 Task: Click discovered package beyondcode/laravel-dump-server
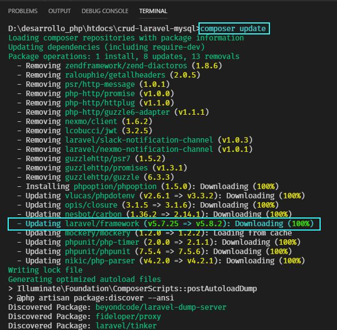point(161,307)
